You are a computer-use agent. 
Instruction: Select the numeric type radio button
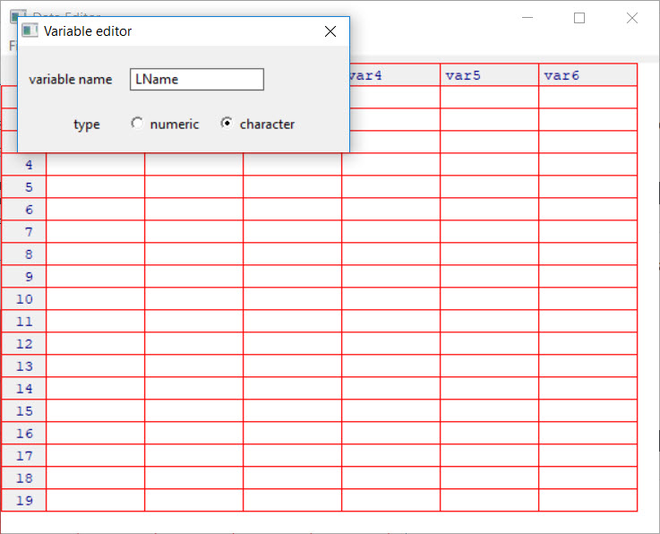coord(137,124)
